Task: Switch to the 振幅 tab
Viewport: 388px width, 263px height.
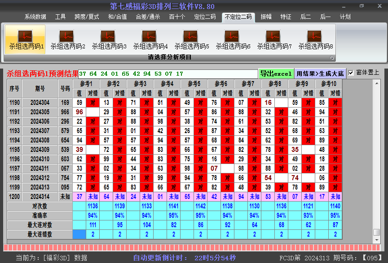Action: click(266, 17)
